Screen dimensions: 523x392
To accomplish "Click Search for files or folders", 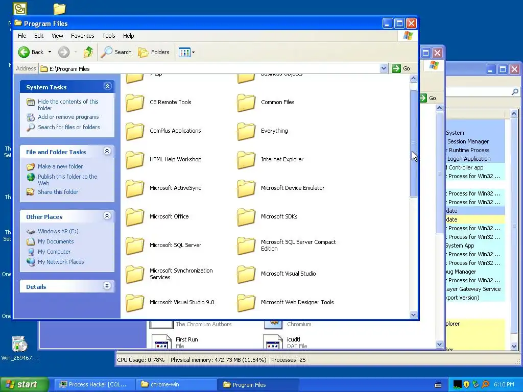I will 69,127.
